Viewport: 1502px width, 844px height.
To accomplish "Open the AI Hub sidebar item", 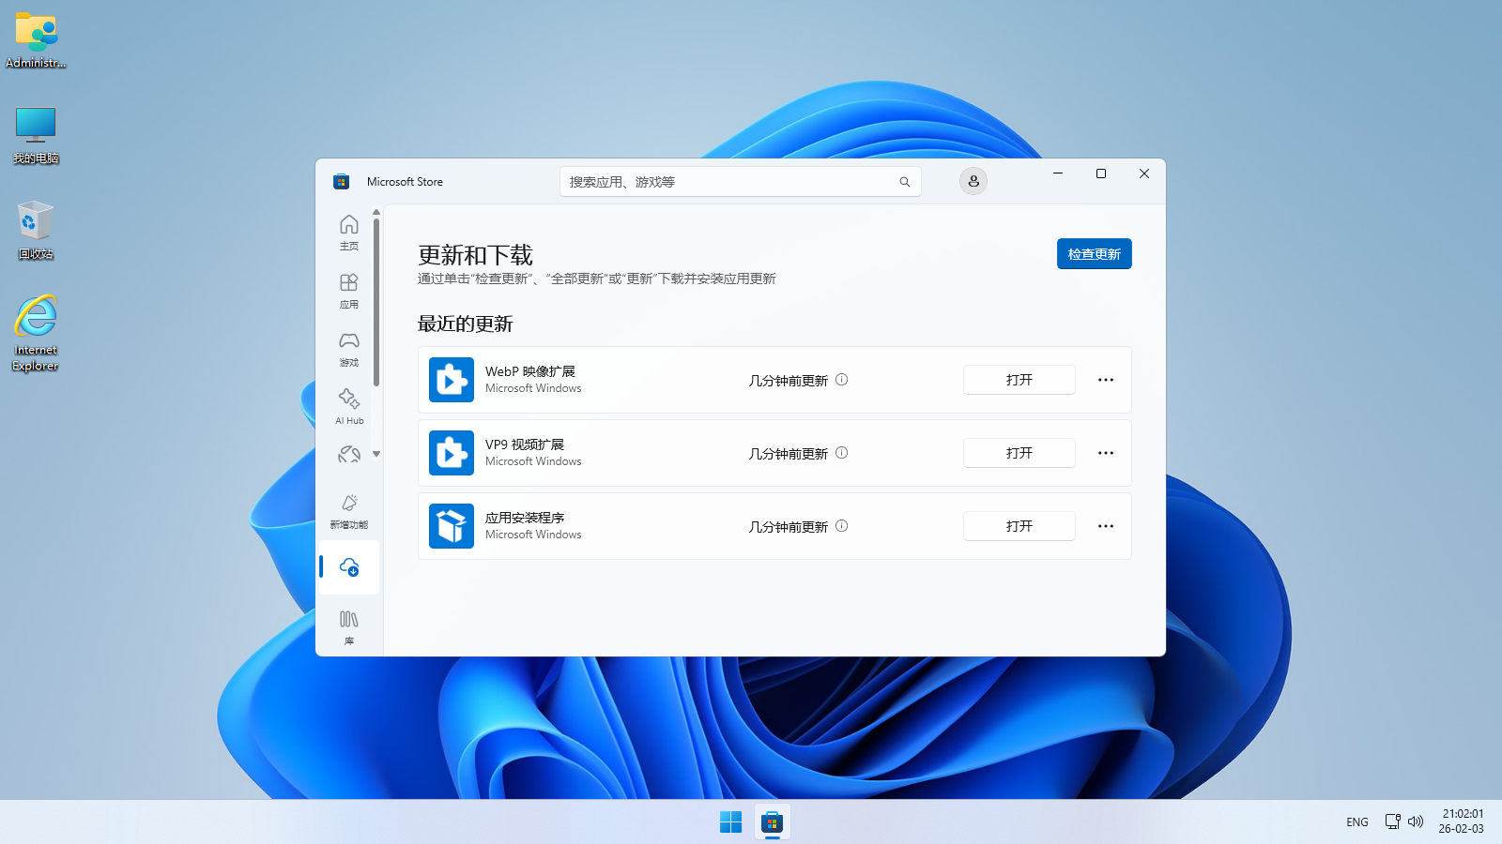I will pos(349,407).
